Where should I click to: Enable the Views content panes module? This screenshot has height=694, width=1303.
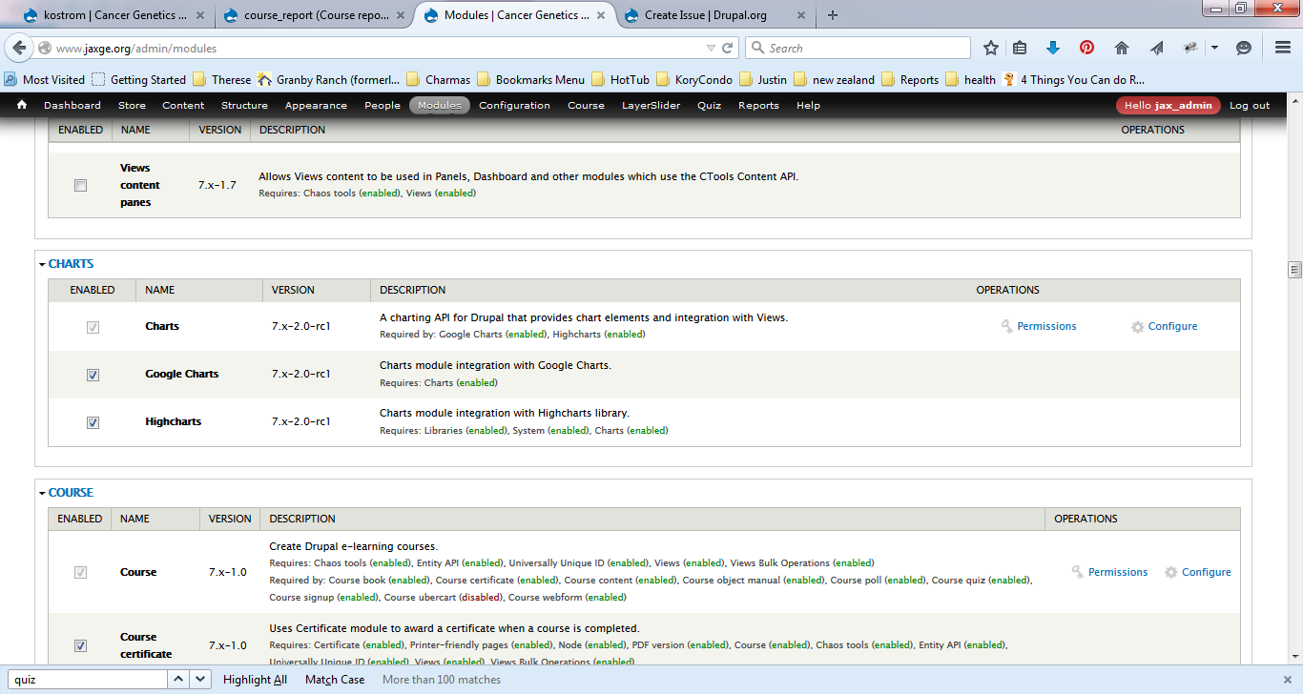pos(80,185)
